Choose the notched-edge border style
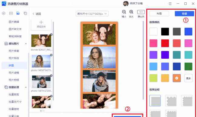Viewport: 197px width, 117px height. [171, 101]
